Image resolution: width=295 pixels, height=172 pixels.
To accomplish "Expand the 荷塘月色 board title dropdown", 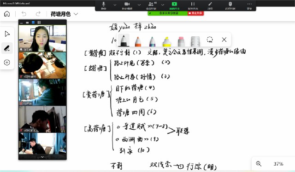I will point(76,14).
